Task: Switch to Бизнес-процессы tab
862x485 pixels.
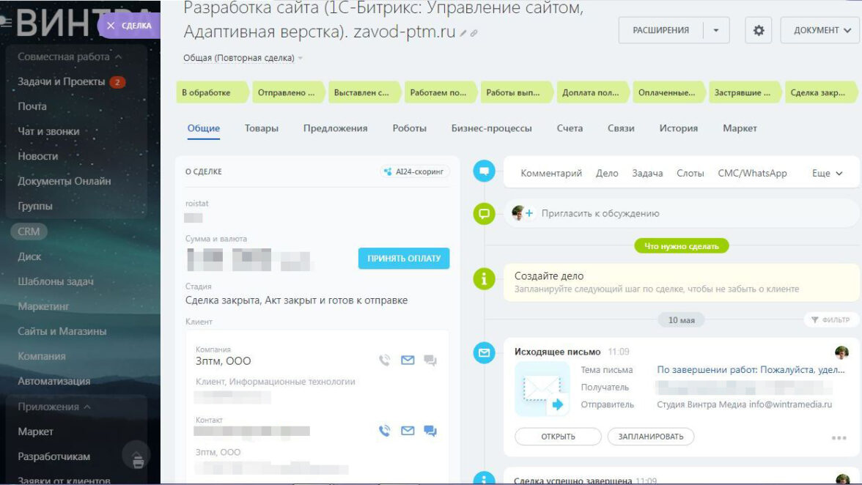Action: 491,128
